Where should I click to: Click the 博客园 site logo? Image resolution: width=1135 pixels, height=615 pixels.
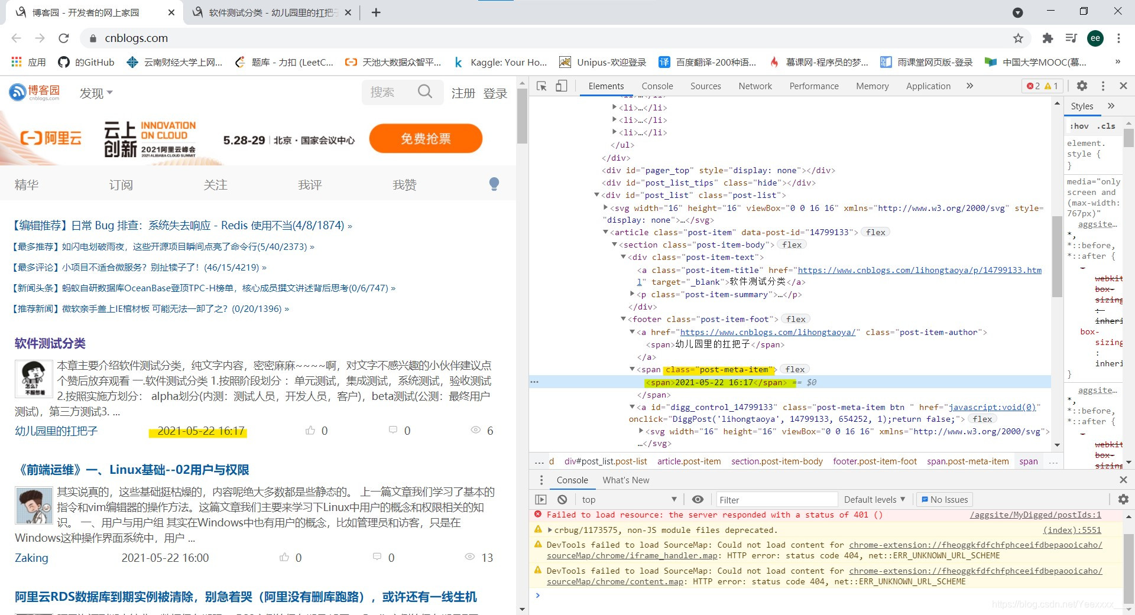(x=34, y=92)
